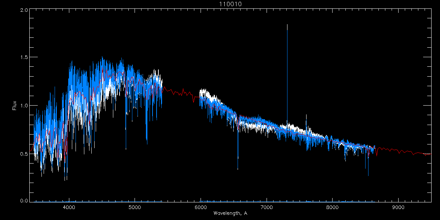Click x-axis tick label 5000

coord(135,207)
